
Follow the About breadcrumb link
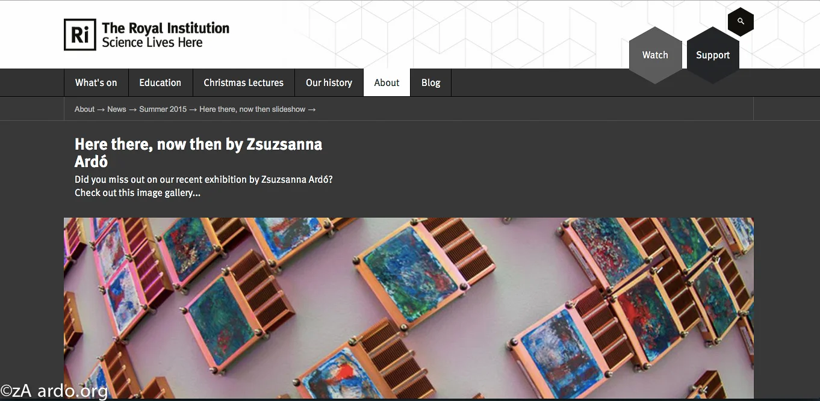click(x=84, y=109)
